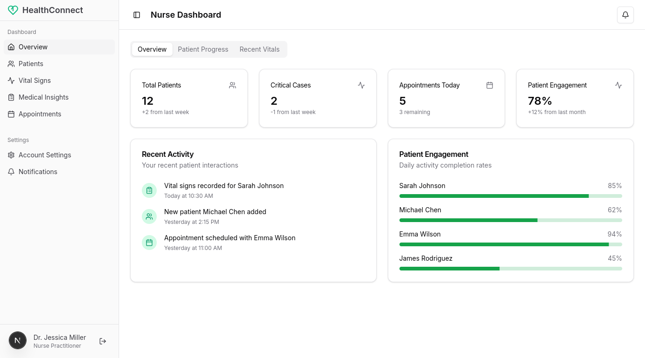The height and width of the screenshot is (358, 645).
Task: Click the HealthConnect heart logo
Action: point(13,10)
